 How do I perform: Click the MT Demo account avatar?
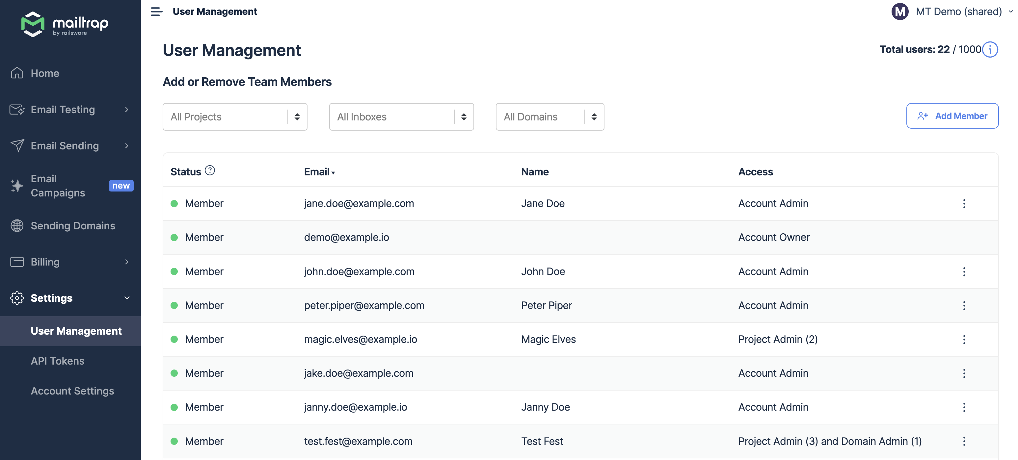tap(900, 12)
